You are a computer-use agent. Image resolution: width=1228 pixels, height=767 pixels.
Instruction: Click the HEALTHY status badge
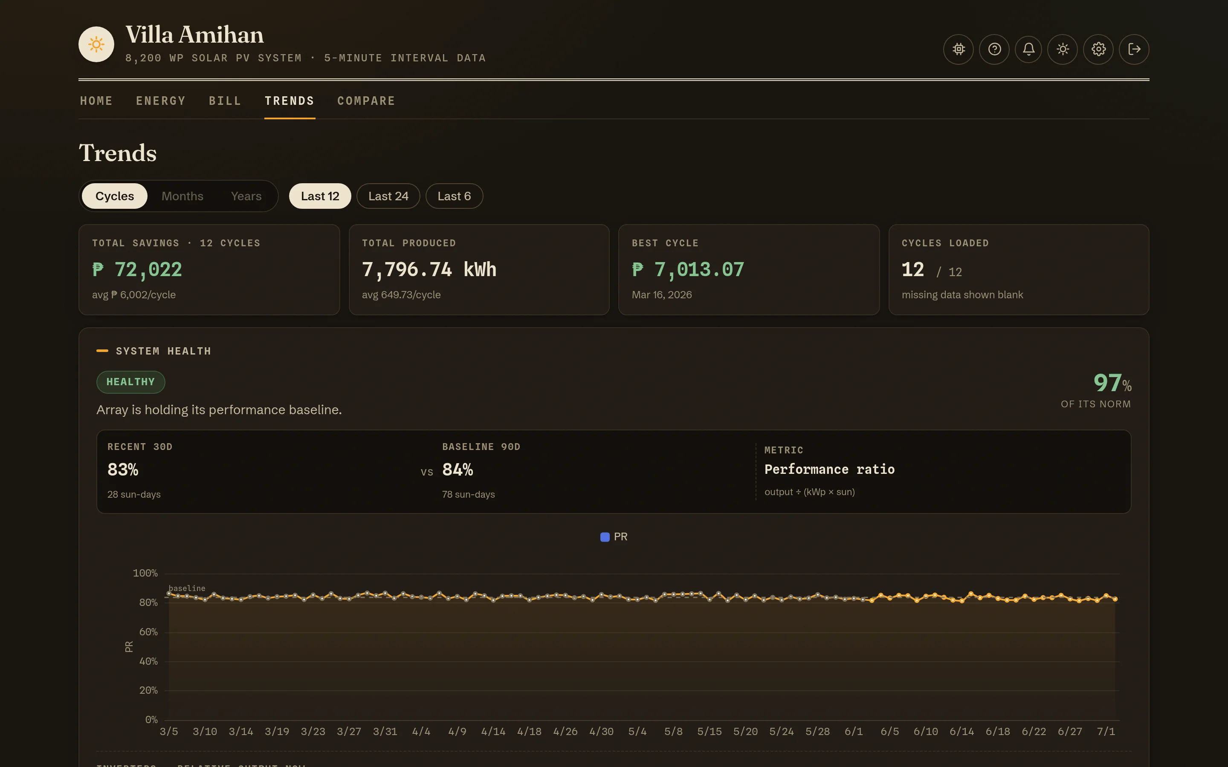(131, 382)
